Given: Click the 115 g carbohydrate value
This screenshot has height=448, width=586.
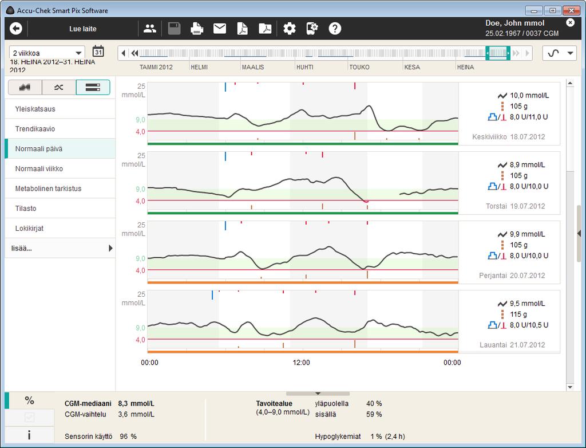Looking at the screenshot, I should tap(518, 315).
